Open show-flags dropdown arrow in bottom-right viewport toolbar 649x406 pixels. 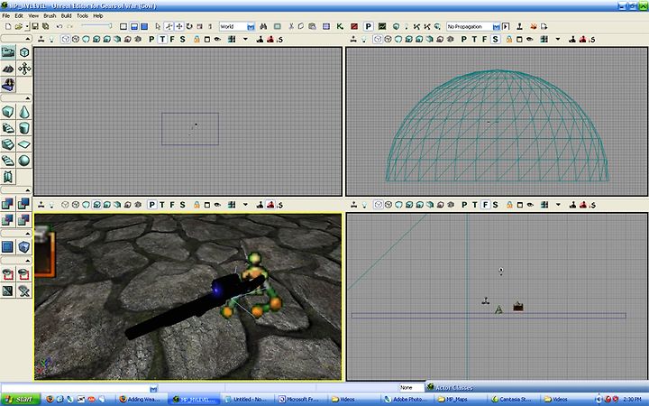558,205
